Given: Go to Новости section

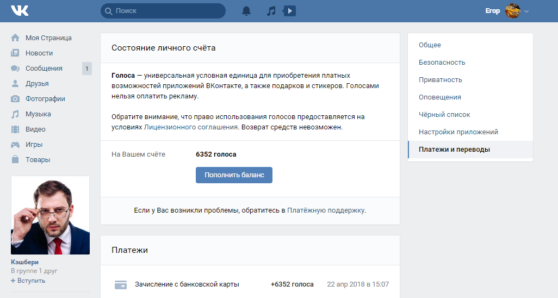Looking at the screenshot, I should (39, 53).
